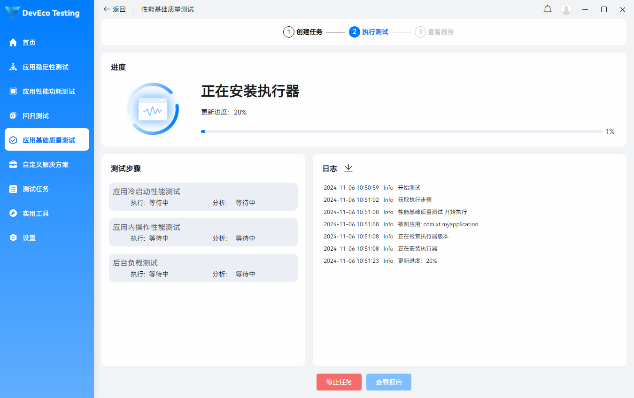Click the 正在安装执行器 heading

(250, 91)
